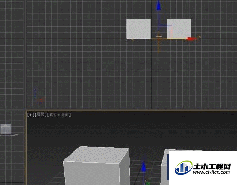This screenshot has width=237, height=185.
Task: Open the 真实+边面 shading label menu
Action: pyautogui.click(x=59, y=115)
